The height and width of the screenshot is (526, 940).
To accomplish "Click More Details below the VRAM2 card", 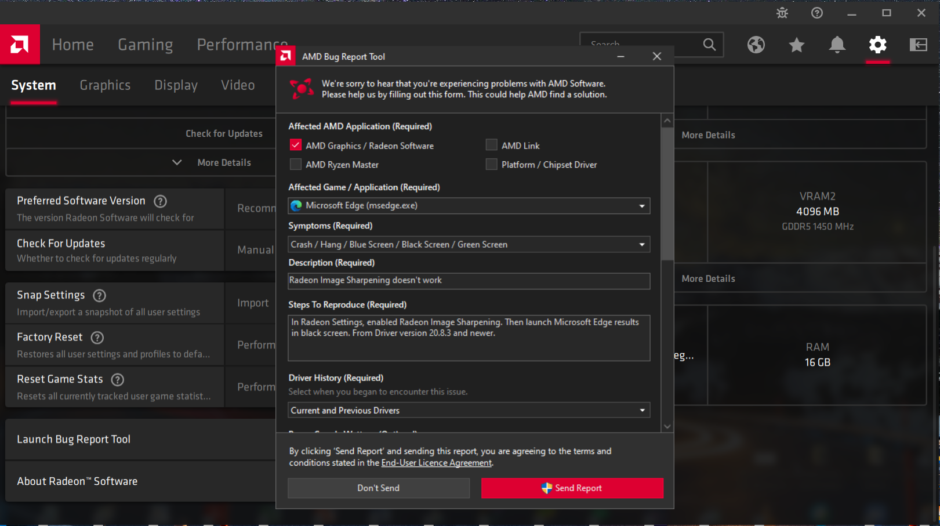I will coord(709,278).
